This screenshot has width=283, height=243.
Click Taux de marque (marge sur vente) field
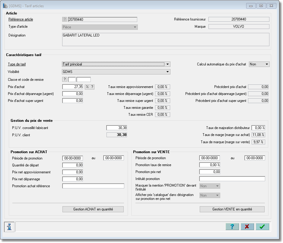coord(258,142)
